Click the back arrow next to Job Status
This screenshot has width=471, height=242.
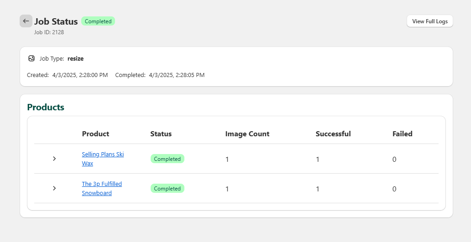tap(26, 21)
